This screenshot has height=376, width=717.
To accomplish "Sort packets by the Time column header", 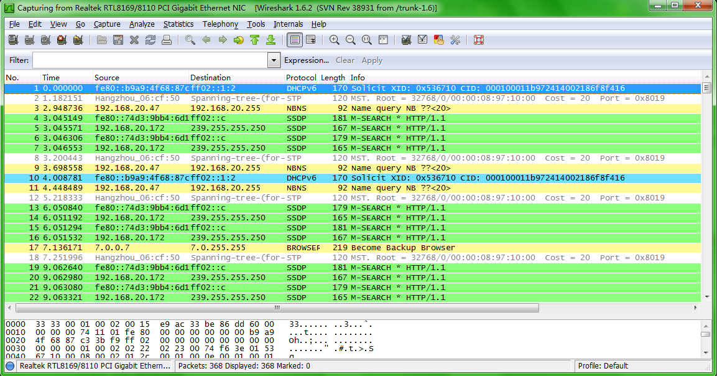I will tap(67, 77).
